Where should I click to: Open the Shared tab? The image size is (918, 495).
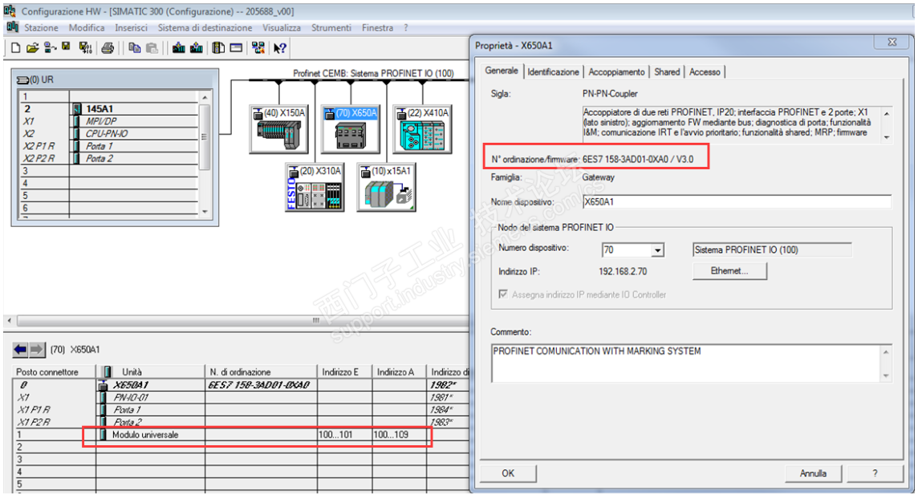666,72
